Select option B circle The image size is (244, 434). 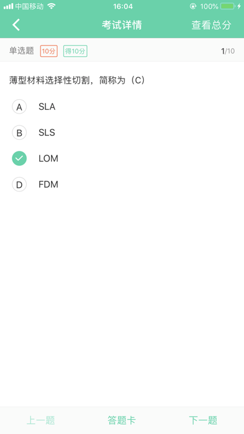19,133
